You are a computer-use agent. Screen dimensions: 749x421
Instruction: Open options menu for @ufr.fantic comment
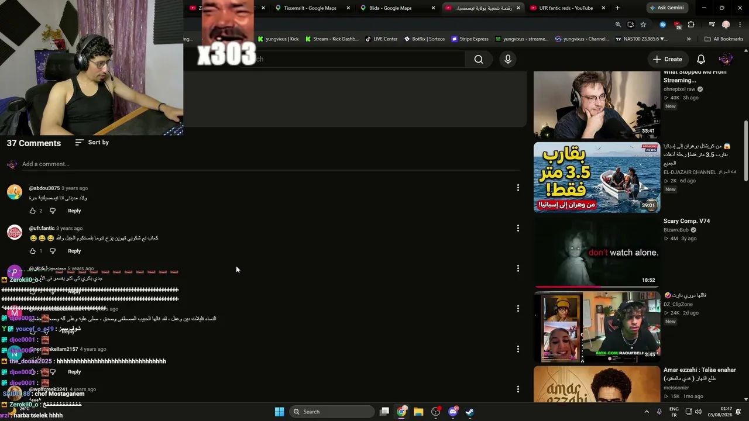click(518, 228)
